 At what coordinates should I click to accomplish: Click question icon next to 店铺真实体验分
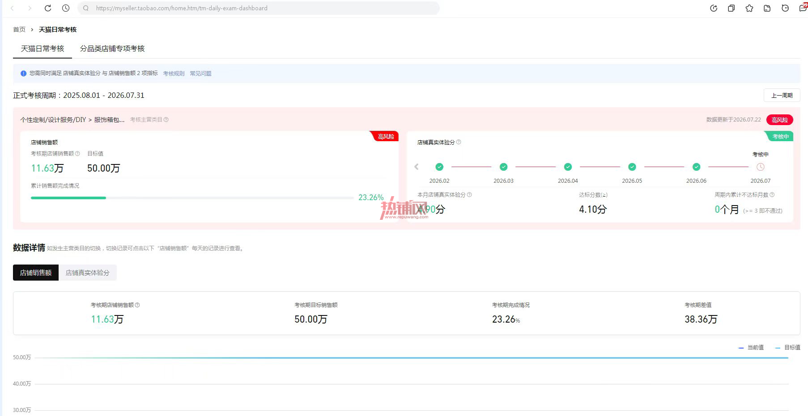click(459, 142)
